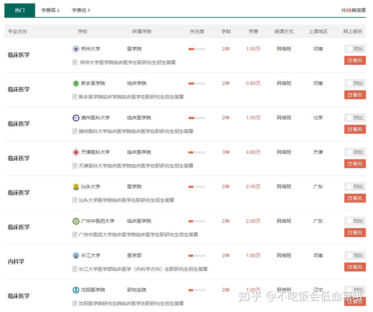Click the 共30篇简章 count text

coord(354,10)
